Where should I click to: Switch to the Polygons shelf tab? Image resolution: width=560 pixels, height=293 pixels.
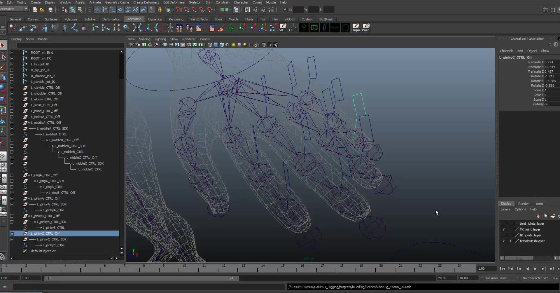click(71, 19)
